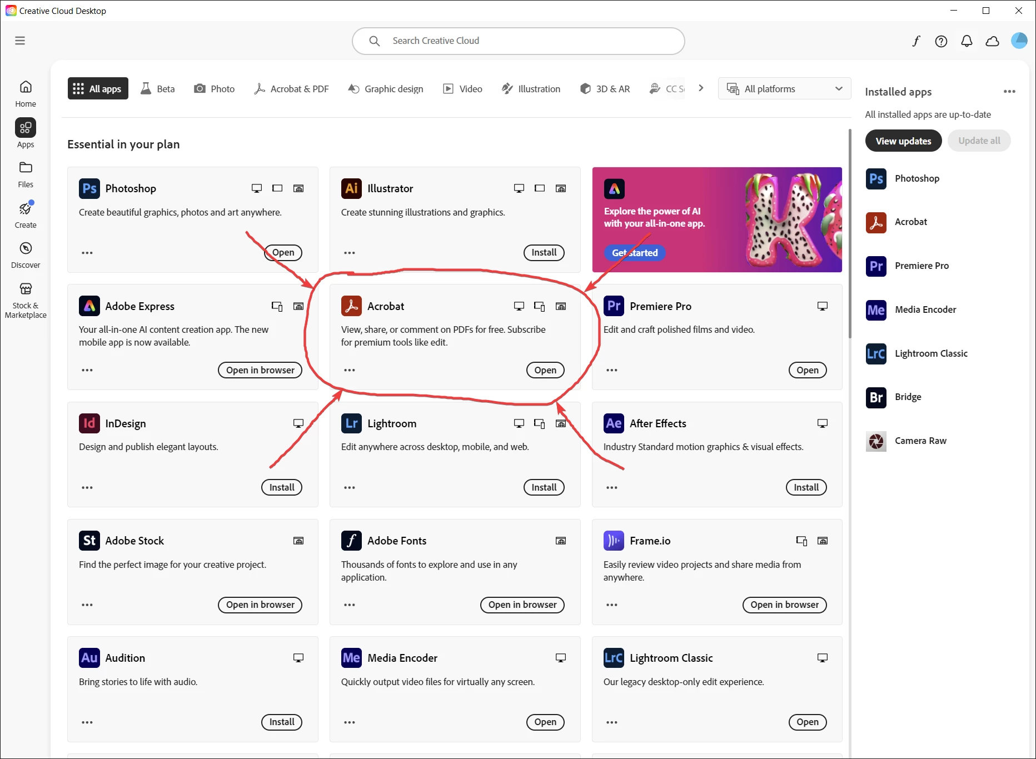Click the InDesign card app icon
Image resolution: width=1036 pixels, height=759 pixels.
click(89, 423)
